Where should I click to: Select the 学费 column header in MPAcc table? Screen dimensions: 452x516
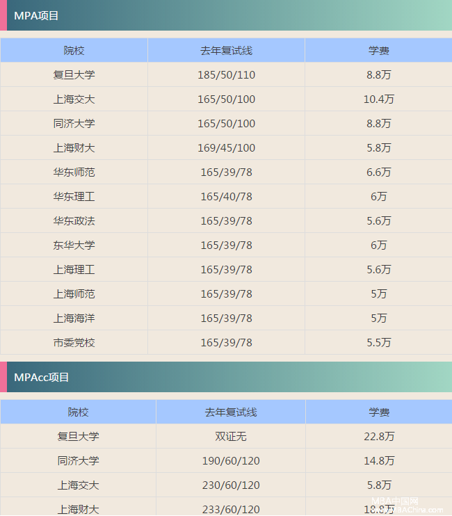coord(379,412)
